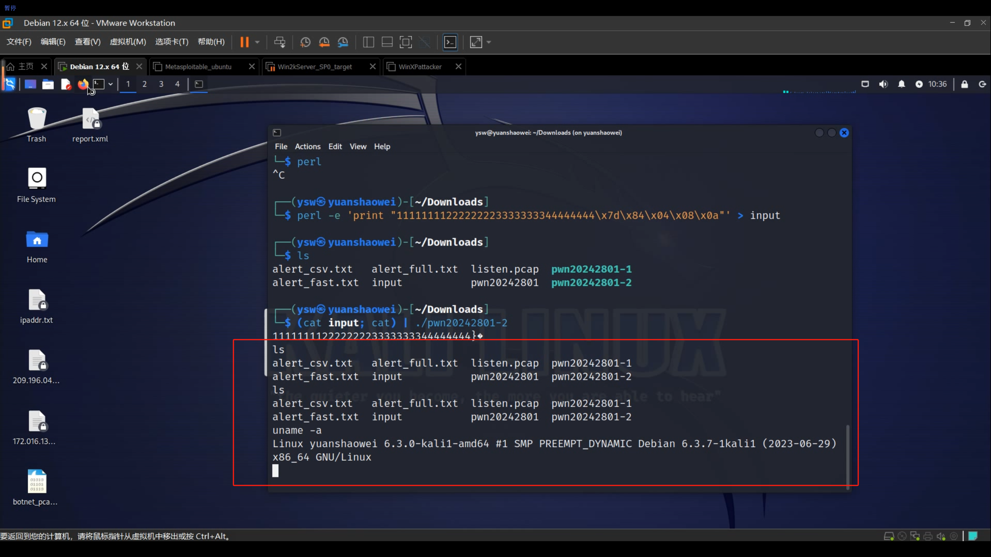
Task: Switch to workspace 3
Action: 161,84
